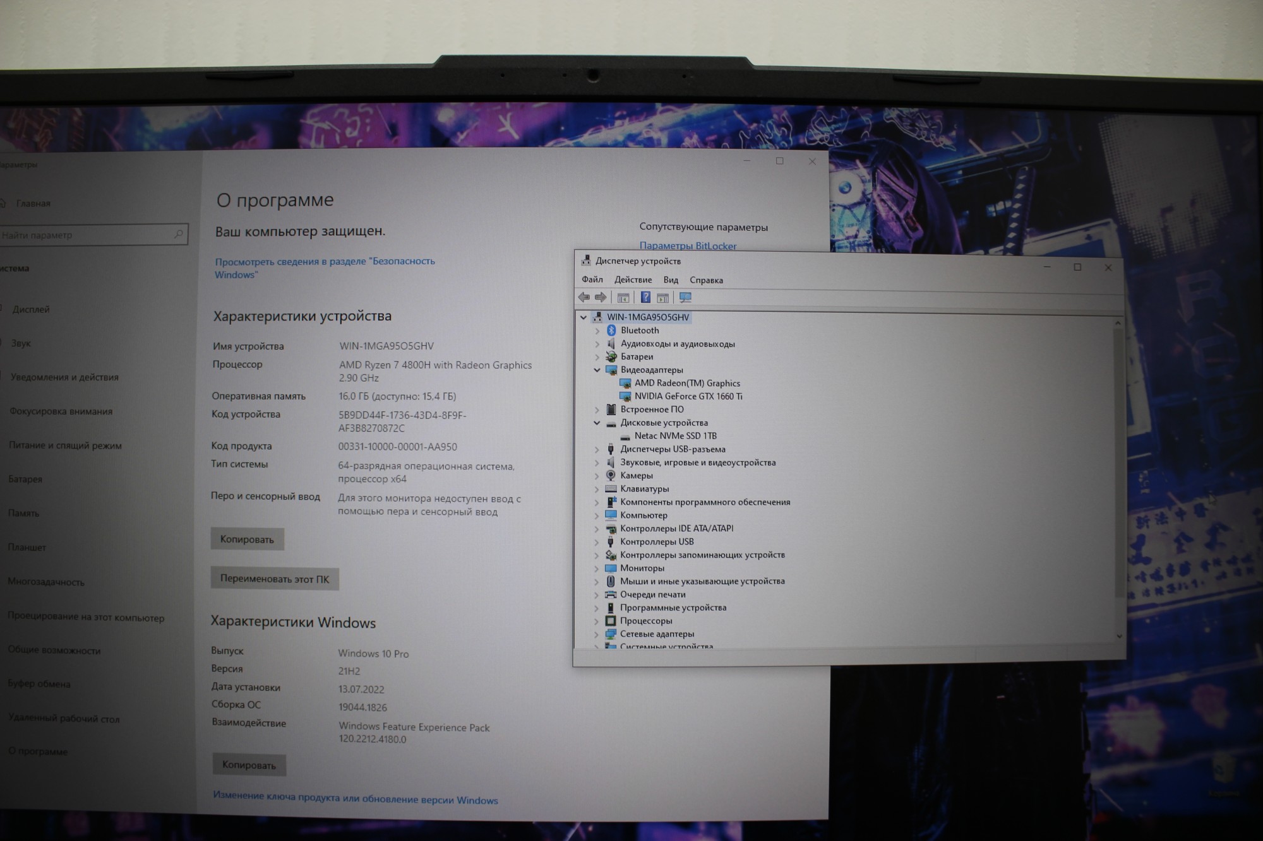Viewport: 1263px width, 841px height.
Task: Collapse the Дисковые устройства category
Action: point(597,423)
